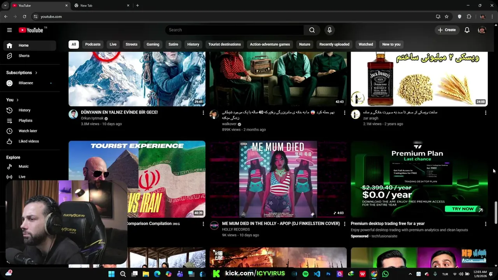
Task: Open Shorts in the sidebar
Action: pyautogui.click(x=30, y=56)
